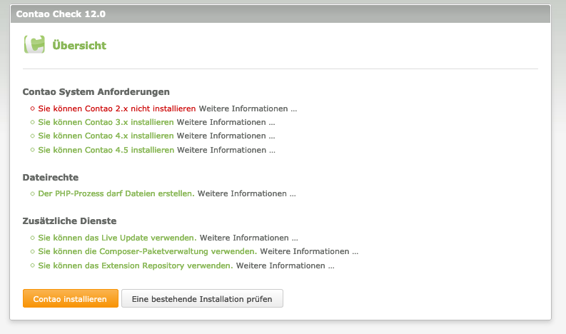Open Weitere Informationen for PHP-Prozess file permissions

[246, 193]
